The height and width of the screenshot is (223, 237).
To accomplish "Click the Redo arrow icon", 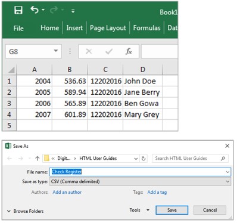I will 54,10.
